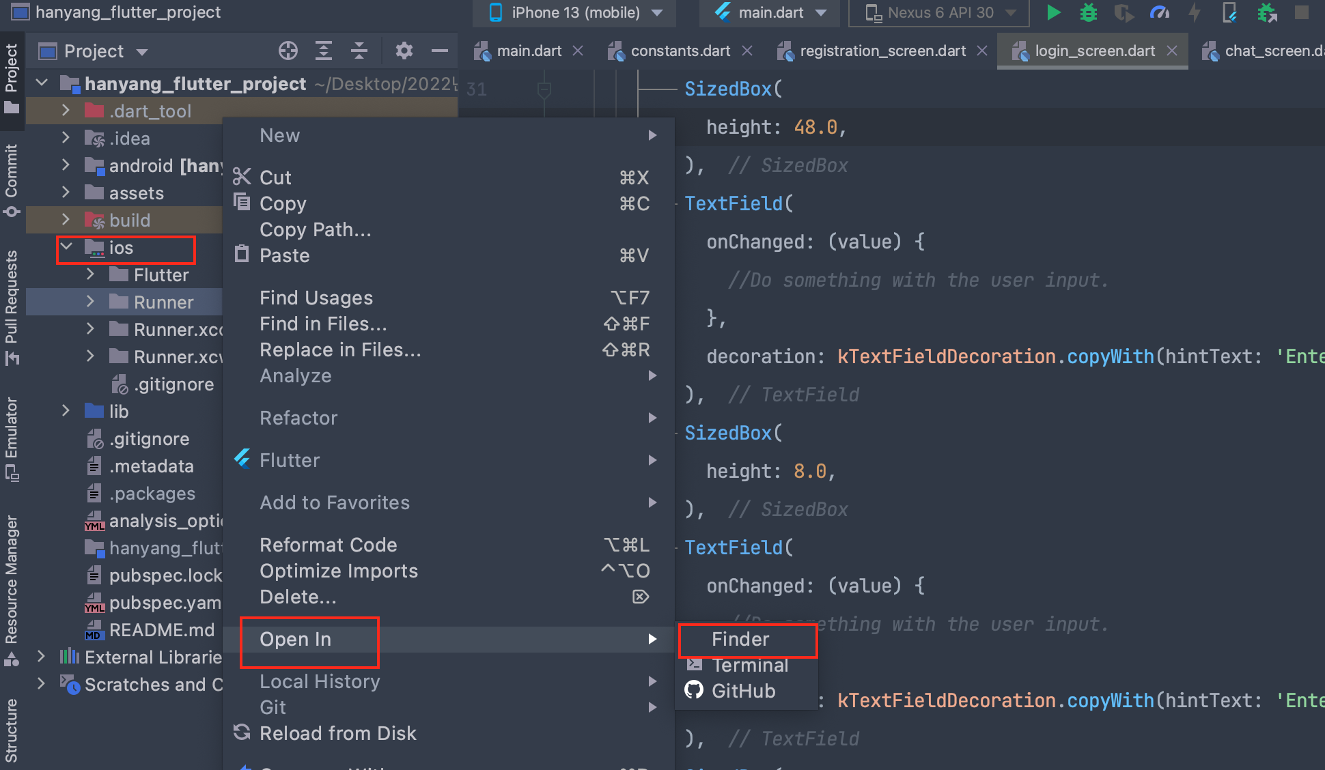Click the Select Opened File crosshair icon
Viewport: 1325px width, 770px height.
tap(288, 51)
